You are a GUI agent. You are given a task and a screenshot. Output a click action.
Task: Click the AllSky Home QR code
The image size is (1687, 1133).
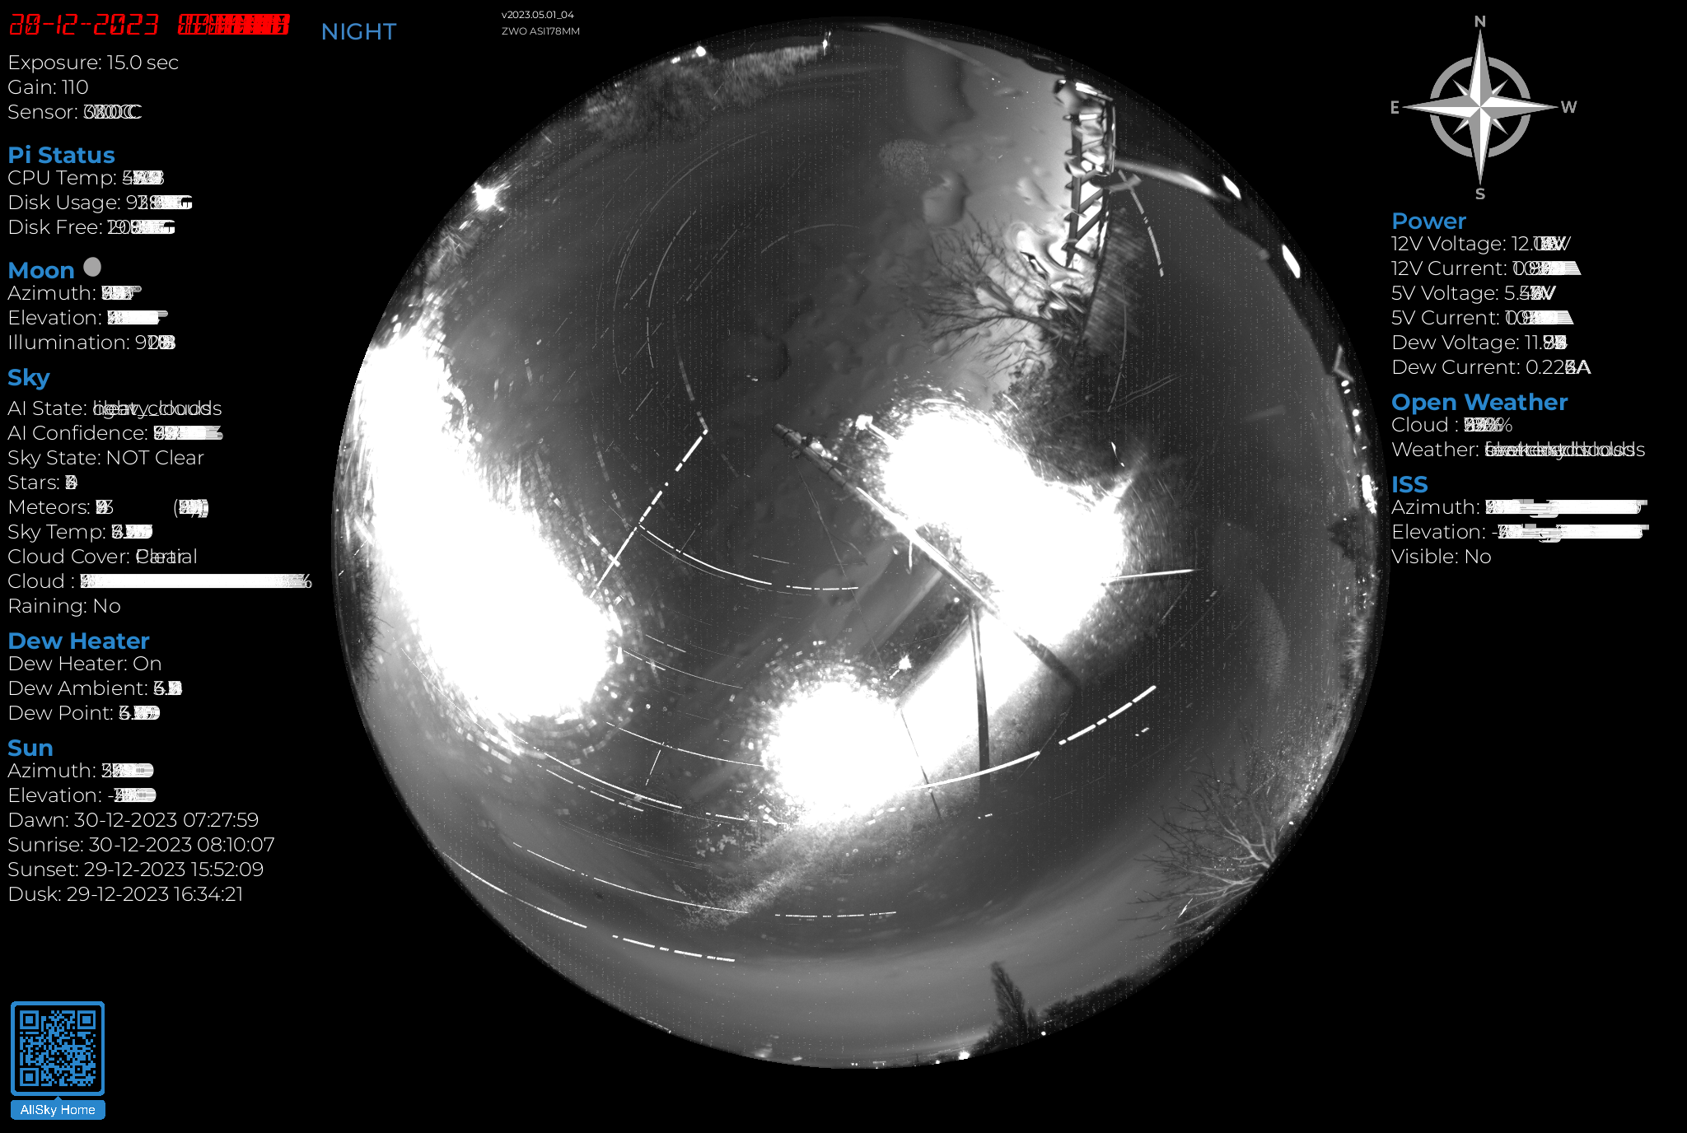58,1048
